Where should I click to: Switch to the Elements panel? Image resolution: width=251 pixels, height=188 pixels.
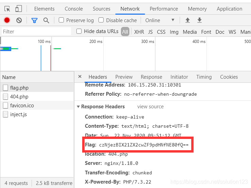coord(44,9)
